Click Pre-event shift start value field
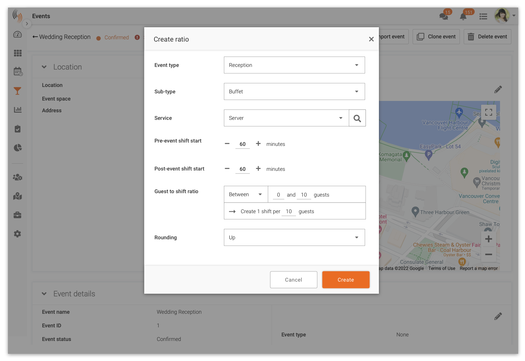525x361 pixels. (x=243, y=144)
